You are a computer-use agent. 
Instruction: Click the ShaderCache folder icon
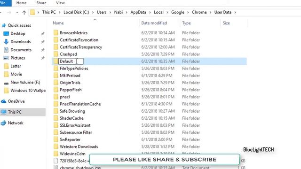tap(55, 118)
